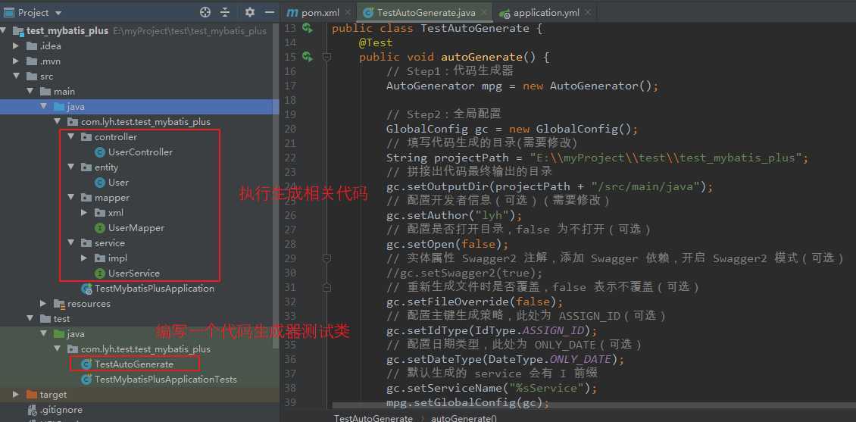Select the UserController class in project tree

tap(140, 152)
